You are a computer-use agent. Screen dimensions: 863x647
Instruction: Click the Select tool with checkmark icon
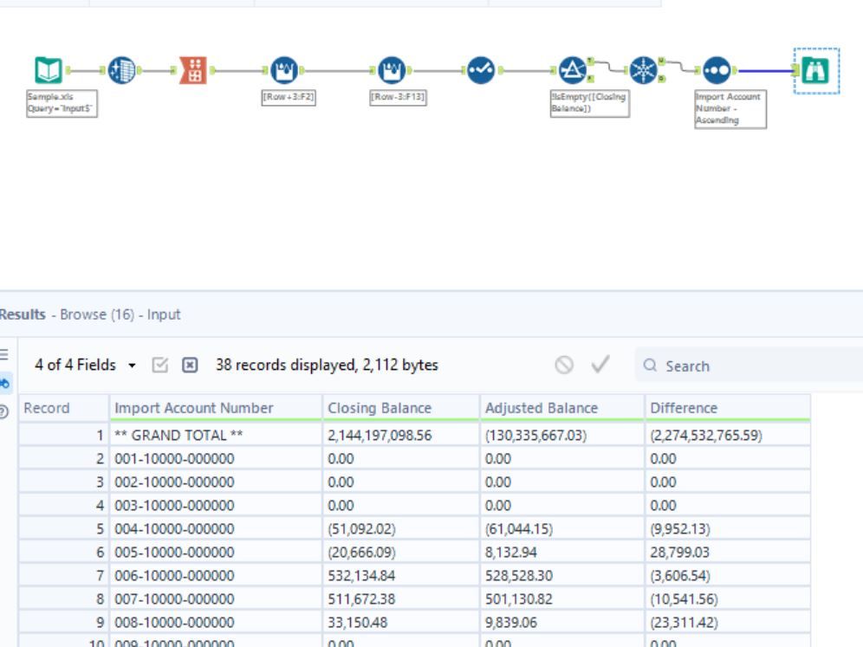pos(481,70)
